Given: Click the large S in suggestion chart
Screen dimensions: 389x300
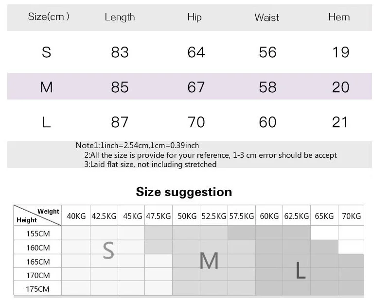Looking at the screenshot, I should click(108, 250).
